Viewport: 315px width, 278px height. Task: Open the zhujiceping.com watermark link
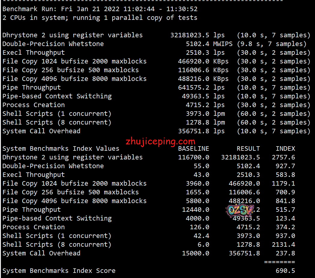tap(160, 141)
